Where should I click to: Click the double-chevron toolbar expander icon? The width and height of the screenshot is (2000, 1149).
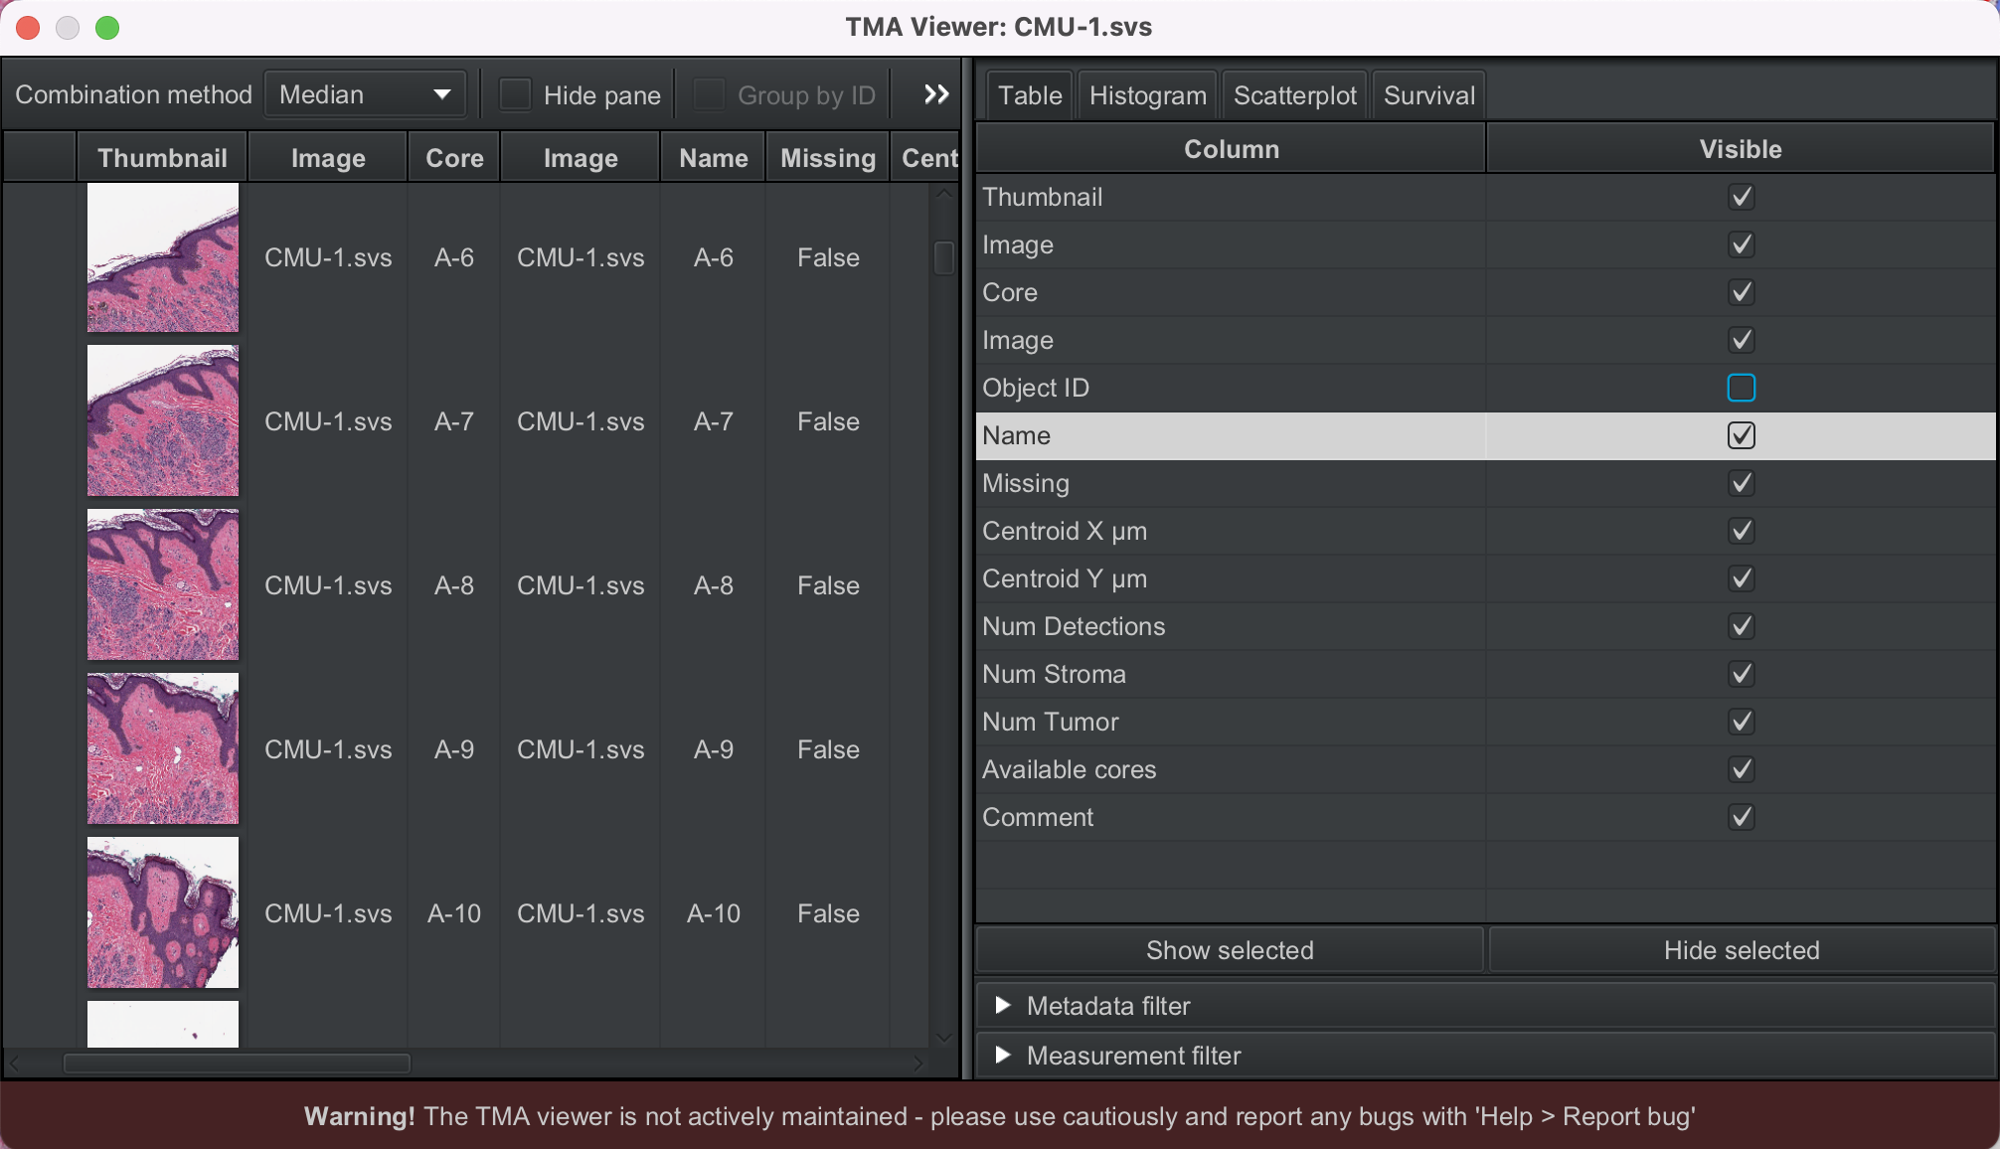tap(933, 93)
